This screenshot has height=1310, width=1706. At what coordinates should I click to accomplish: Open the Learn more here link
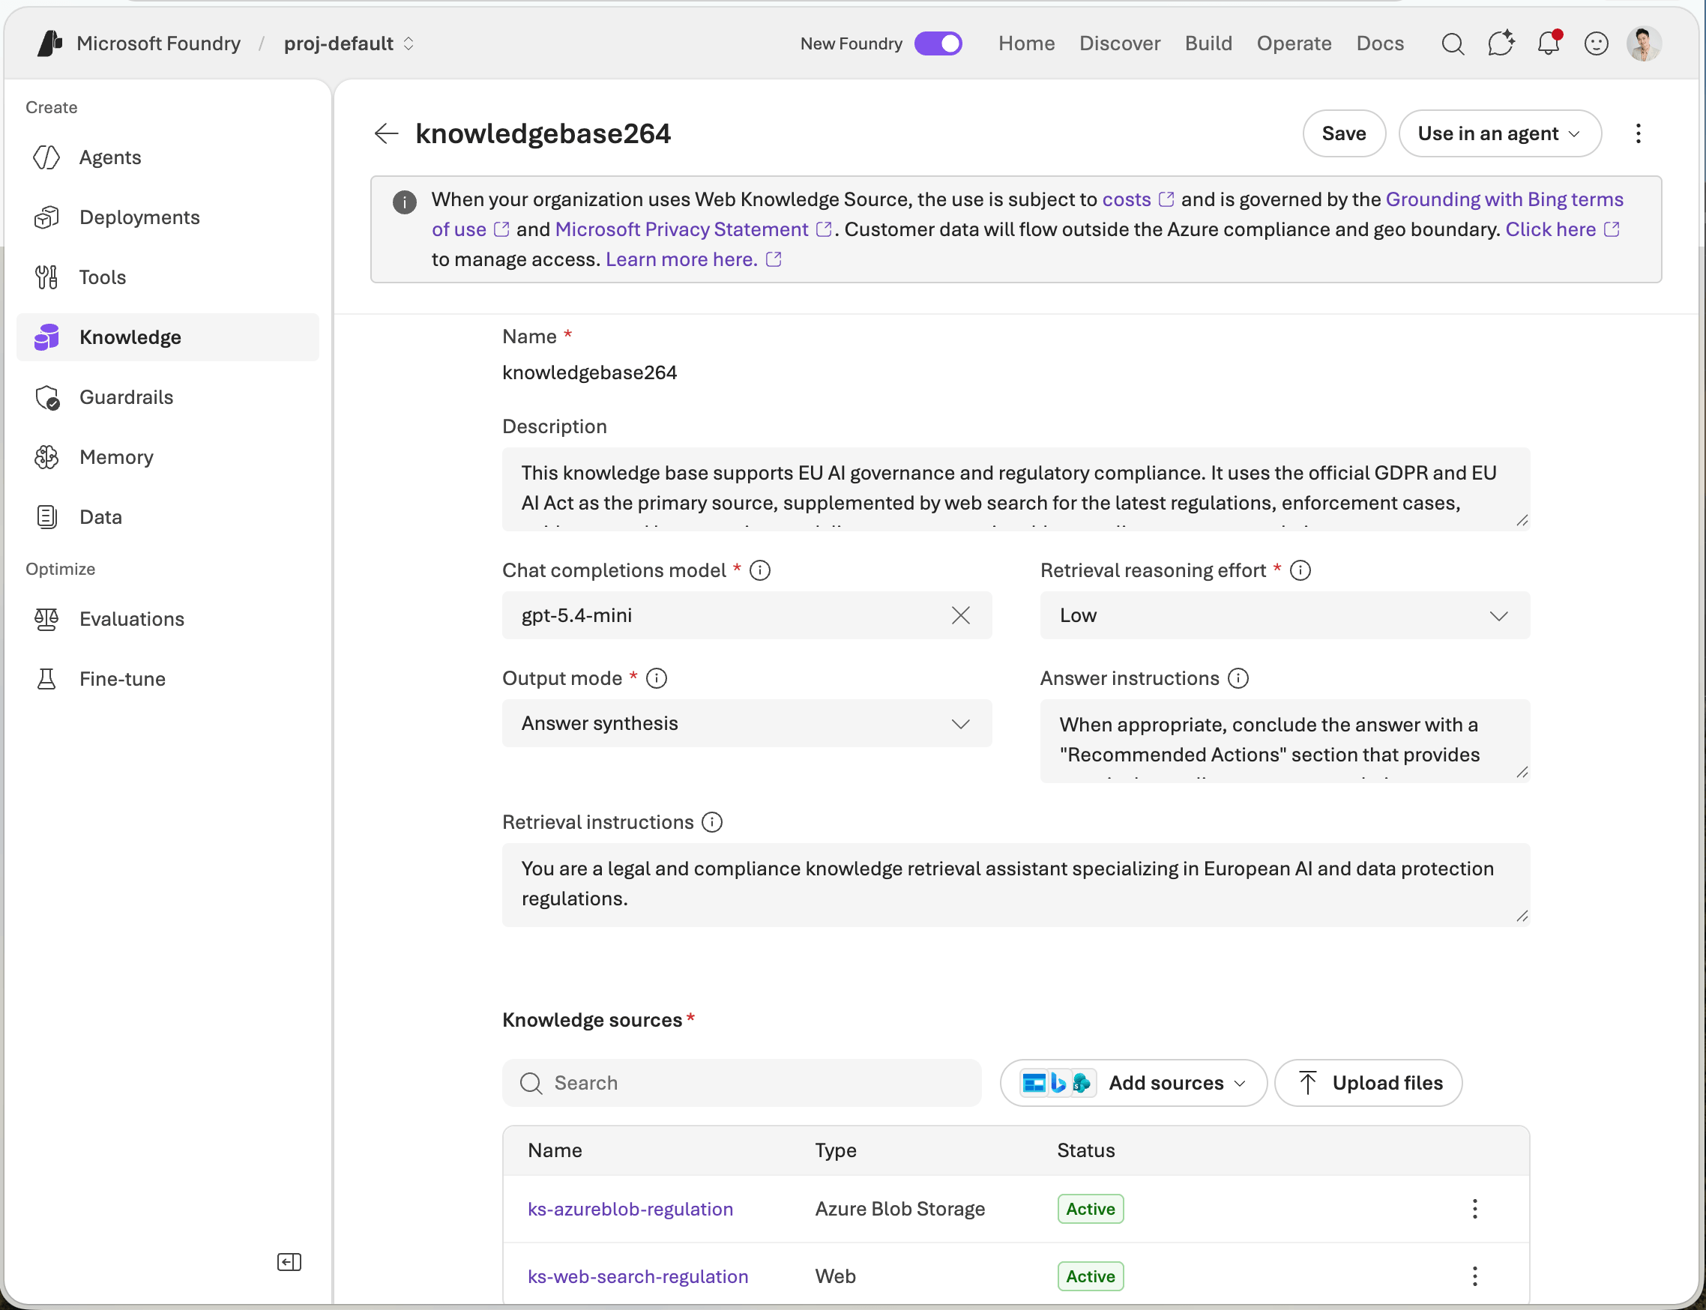[x=693, y=259]
